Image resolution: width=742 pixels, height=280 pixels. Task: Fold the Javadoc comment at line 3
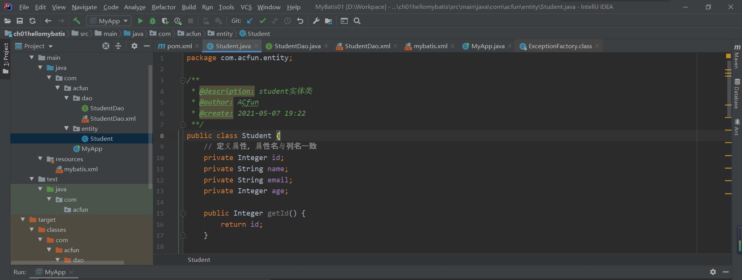pyautogui.click(x=183, y=80)
